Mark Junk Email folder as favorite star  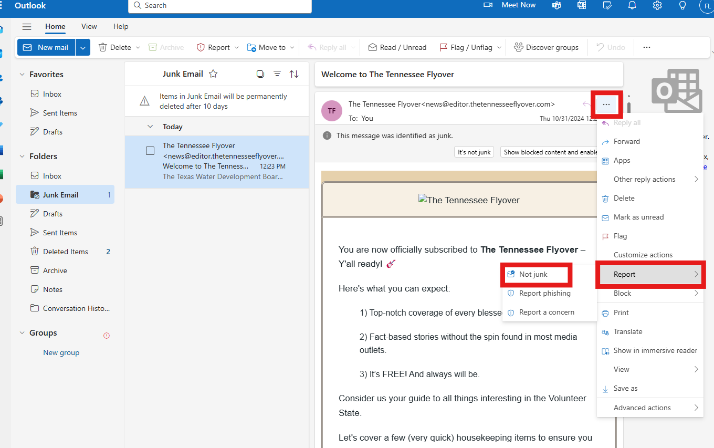[213, 74]
